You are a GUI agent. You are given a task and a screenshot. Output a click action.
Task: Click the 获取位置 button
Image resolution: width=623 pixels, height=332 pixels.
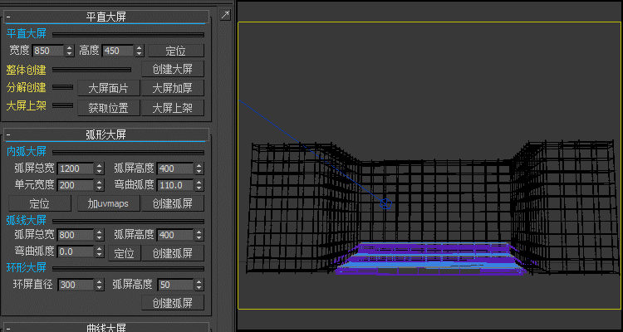(x=109, y=108)
